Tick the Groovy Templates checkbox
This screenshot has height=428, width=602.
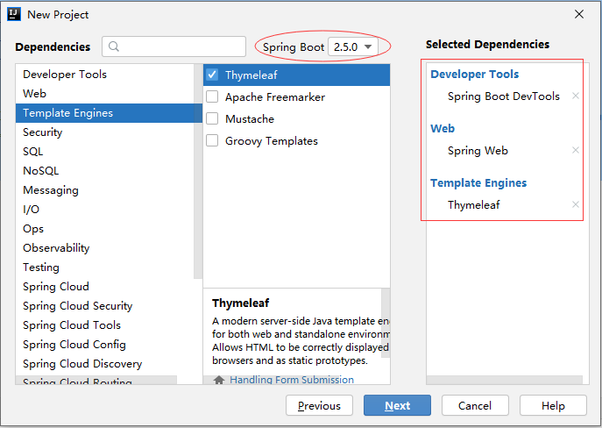[212, 140]
